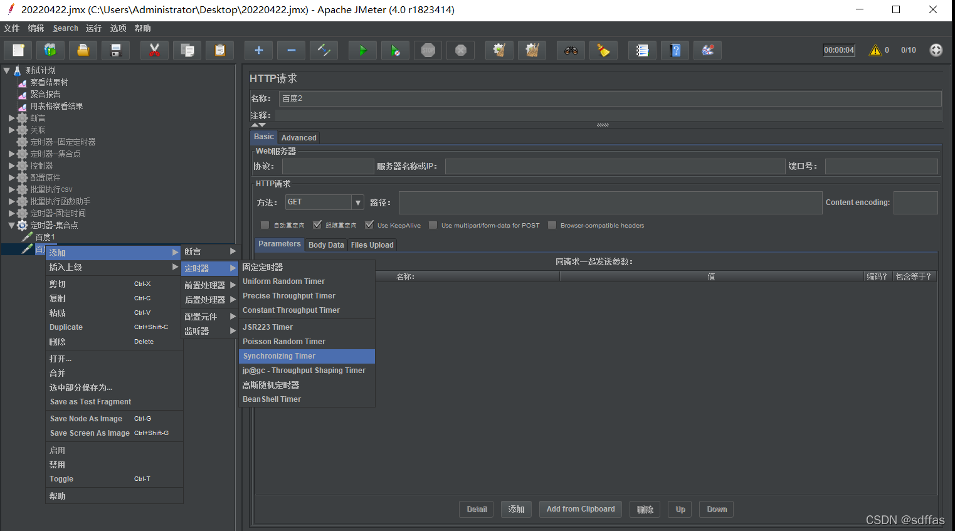Start the test with green play icon
This screenshot has height=531, width=955.
point(362,50)
